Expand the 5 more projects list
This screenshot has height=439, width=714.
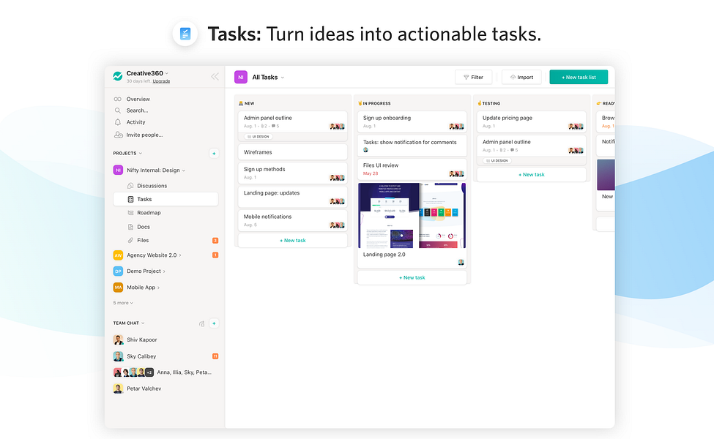click(123, 302)
